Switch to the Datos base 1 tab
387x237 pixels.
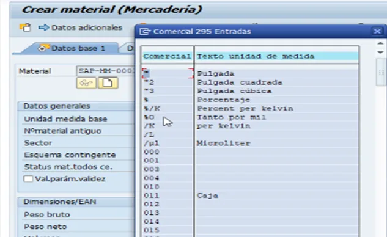click(x=72, y=48)
